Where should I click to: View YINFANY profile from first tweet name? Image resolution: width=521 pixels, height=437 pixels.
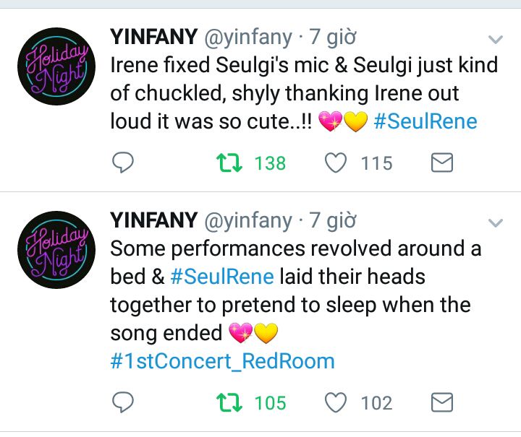pyautogui.click(x=153, y=37)
